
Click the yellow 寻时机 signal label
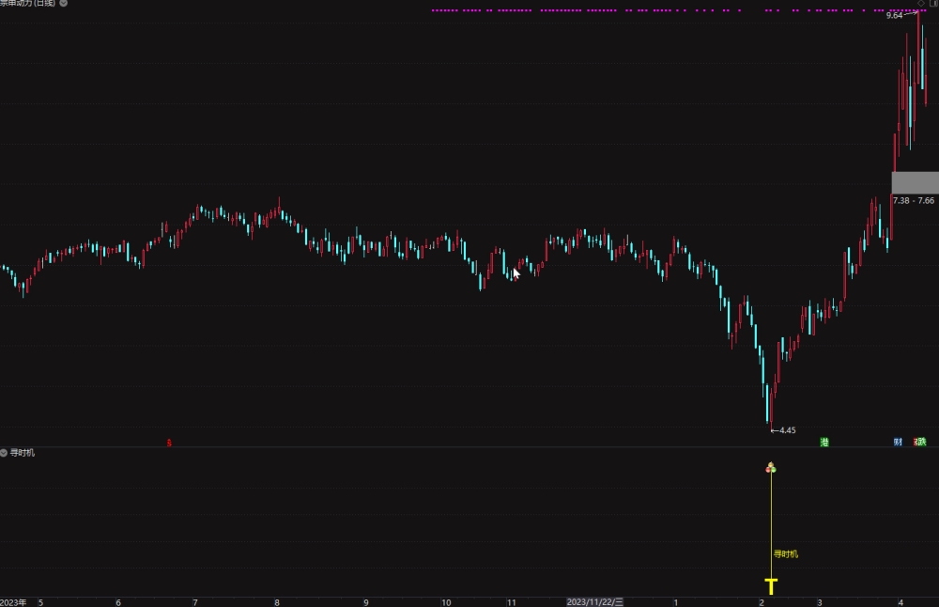786,554
